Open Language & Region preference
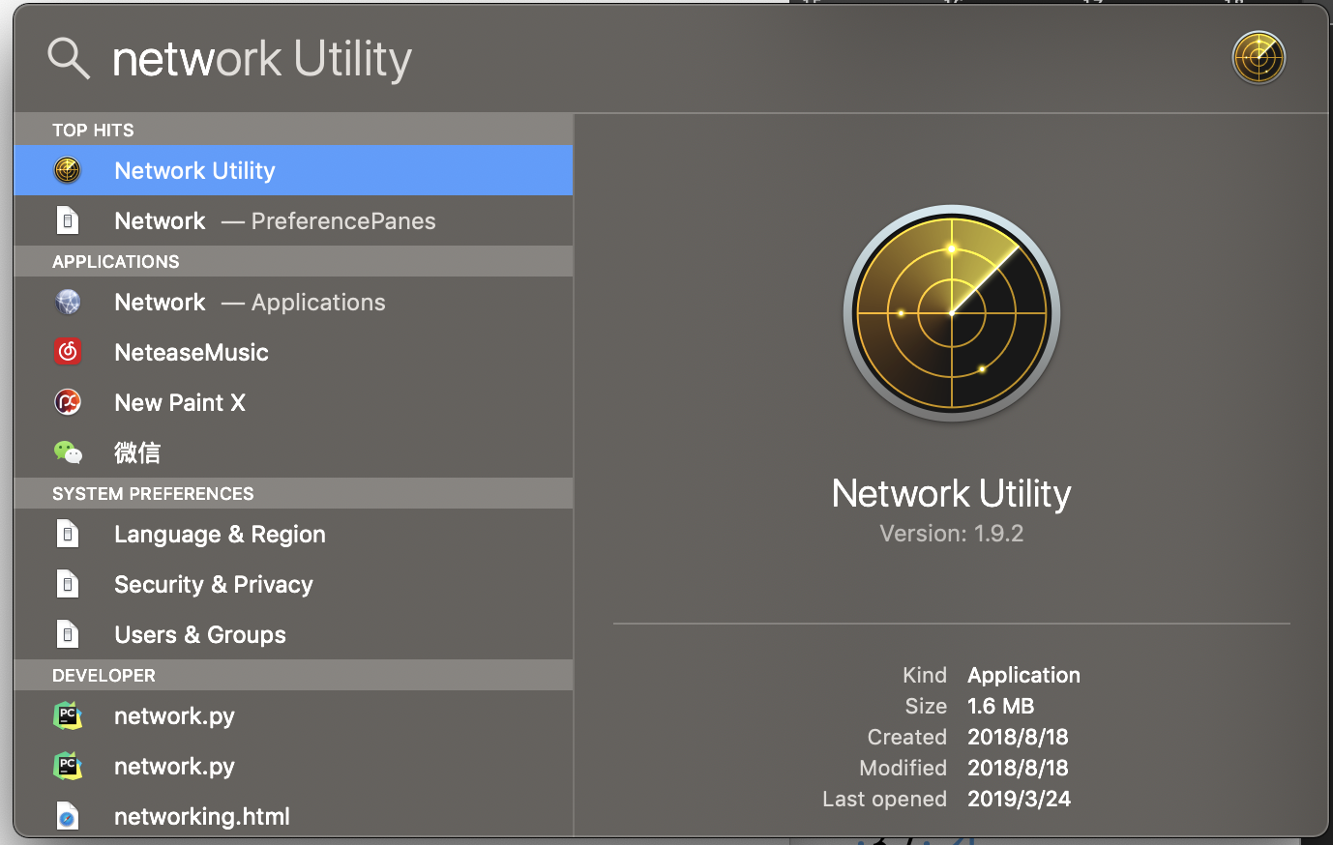 (x=293, y=534)
